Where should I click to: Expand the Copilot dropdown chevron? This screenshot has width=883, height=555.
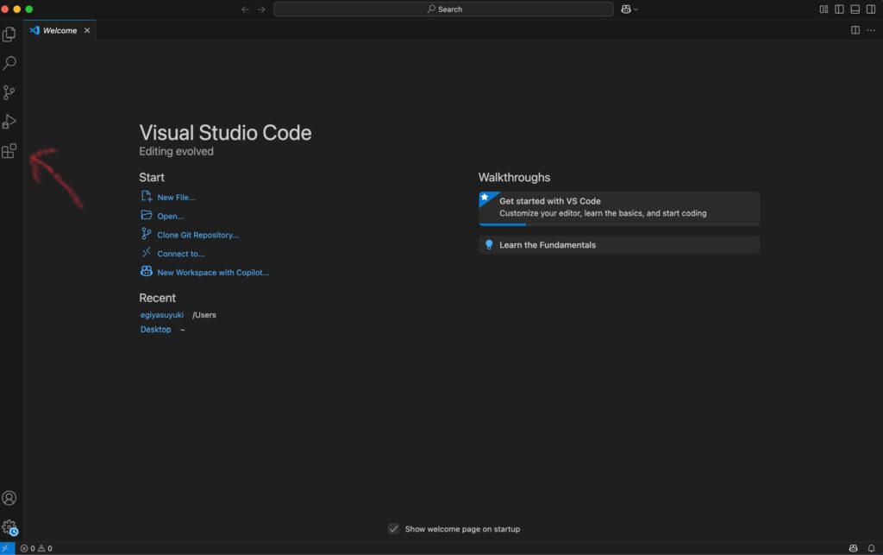coord(636,9)
